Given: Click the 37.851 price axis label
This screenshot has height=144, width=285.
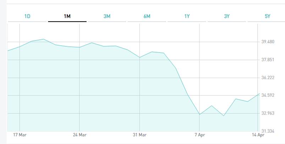Looking at the screenshot, I should pyautogui.click(x=268, y=60).
